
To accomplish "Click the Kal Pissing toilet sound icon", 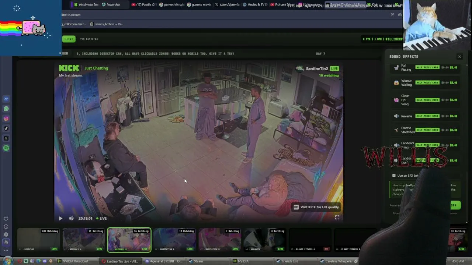I will (x=396, y=67).
